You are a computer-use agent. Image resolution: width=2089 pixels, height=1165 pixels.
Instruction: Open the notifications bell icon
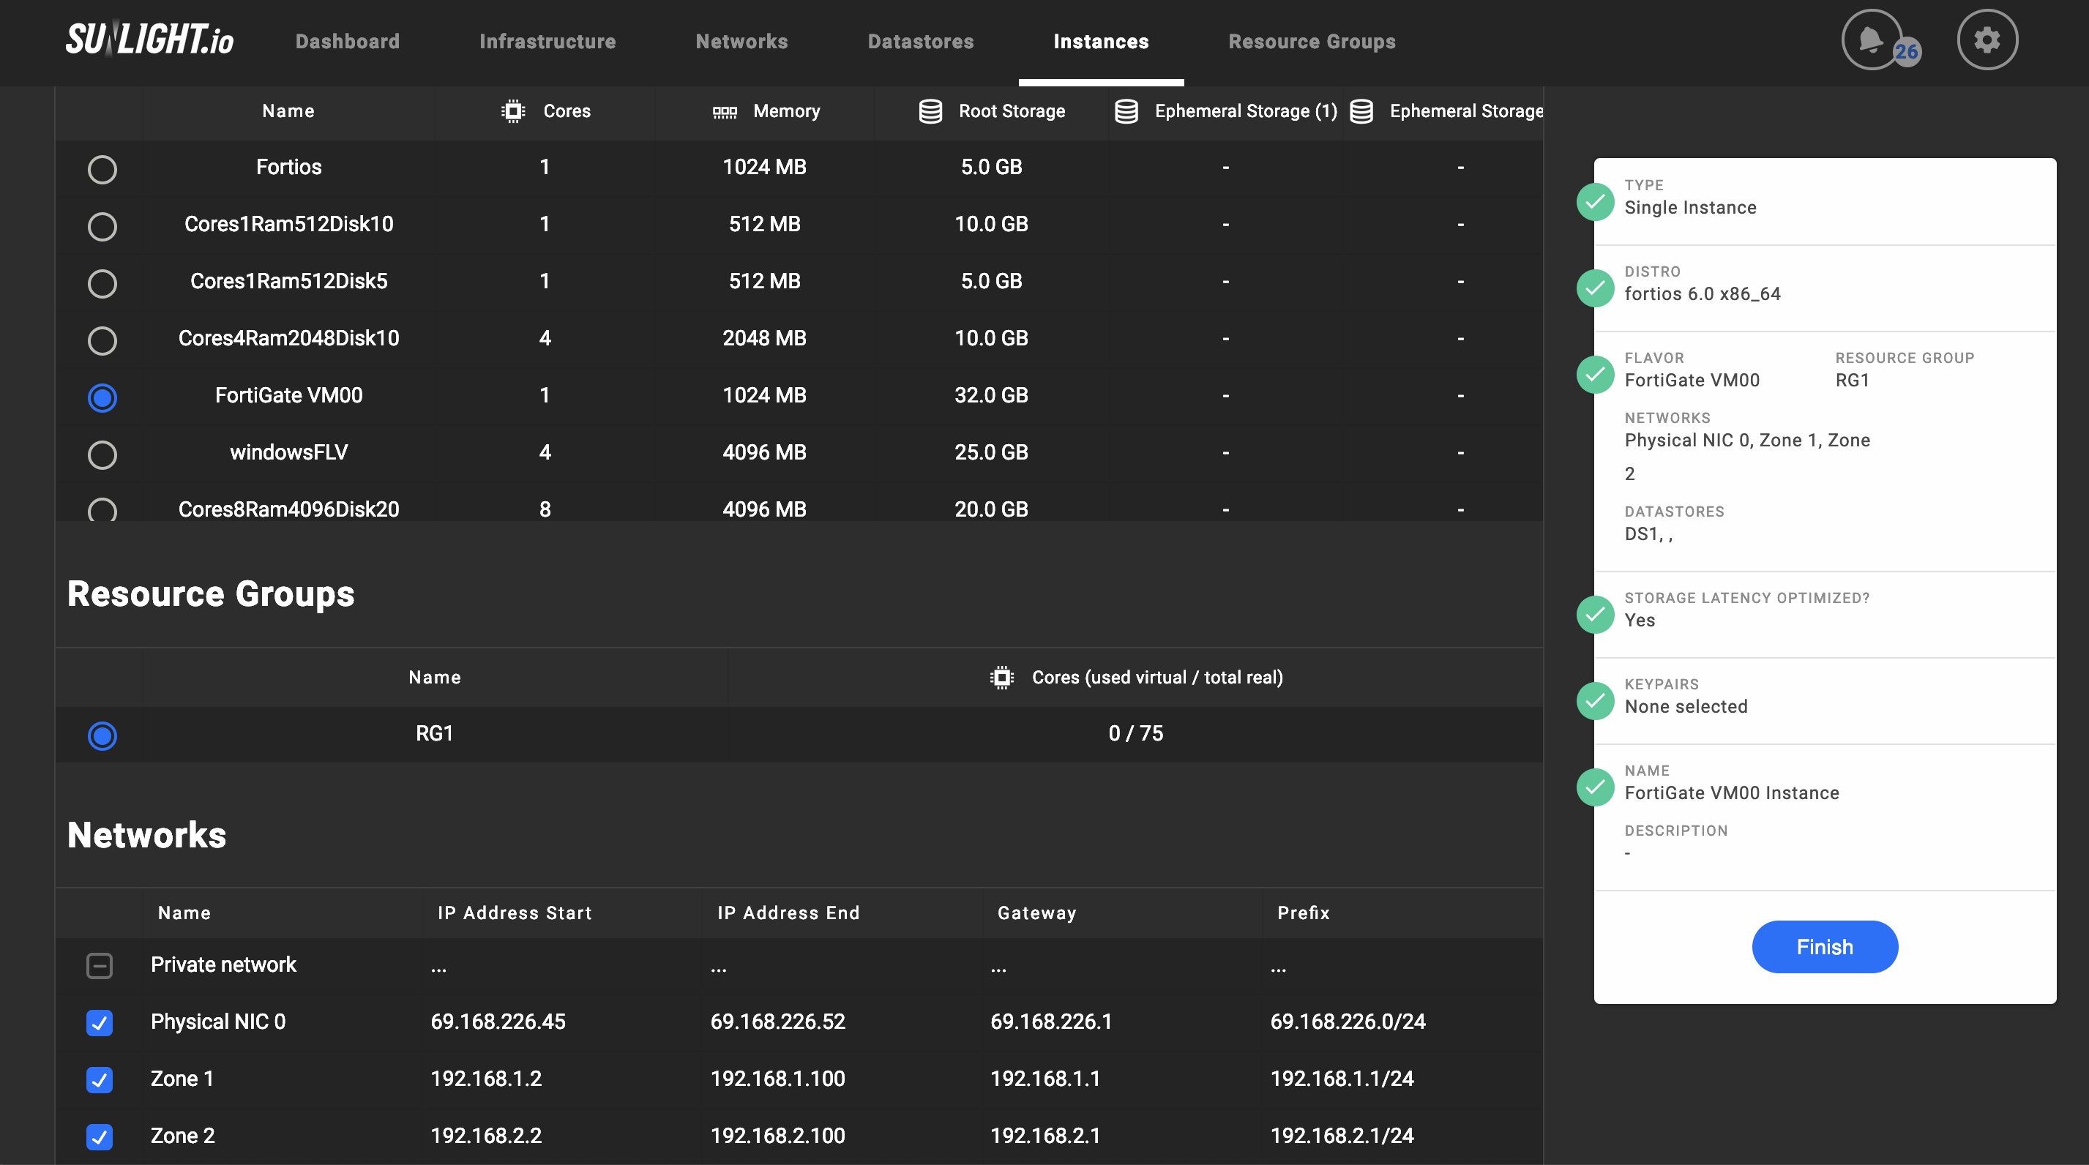(x=1871, y=40)
